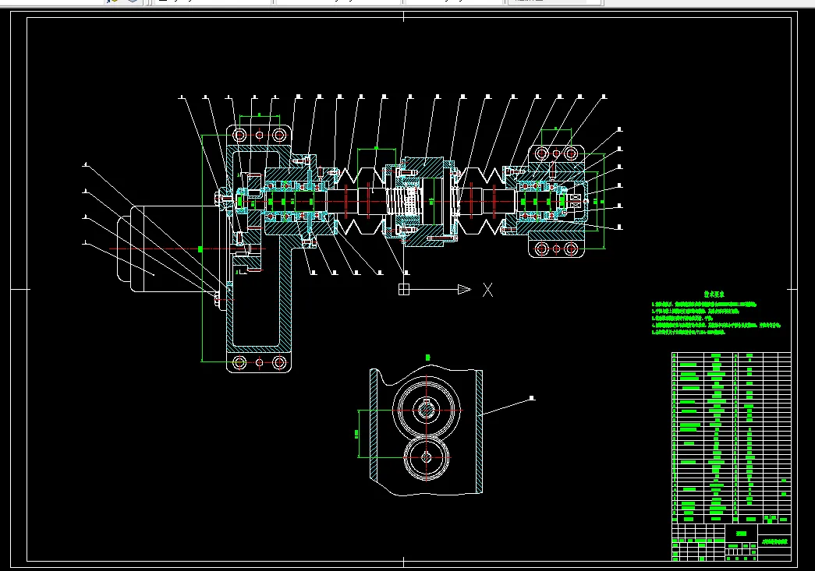Click the title block below the parts list
Screen dimensions: 815x571
732,542
